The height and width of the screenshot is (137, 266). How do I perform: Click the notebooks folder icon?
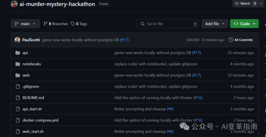tap(18, 64)
